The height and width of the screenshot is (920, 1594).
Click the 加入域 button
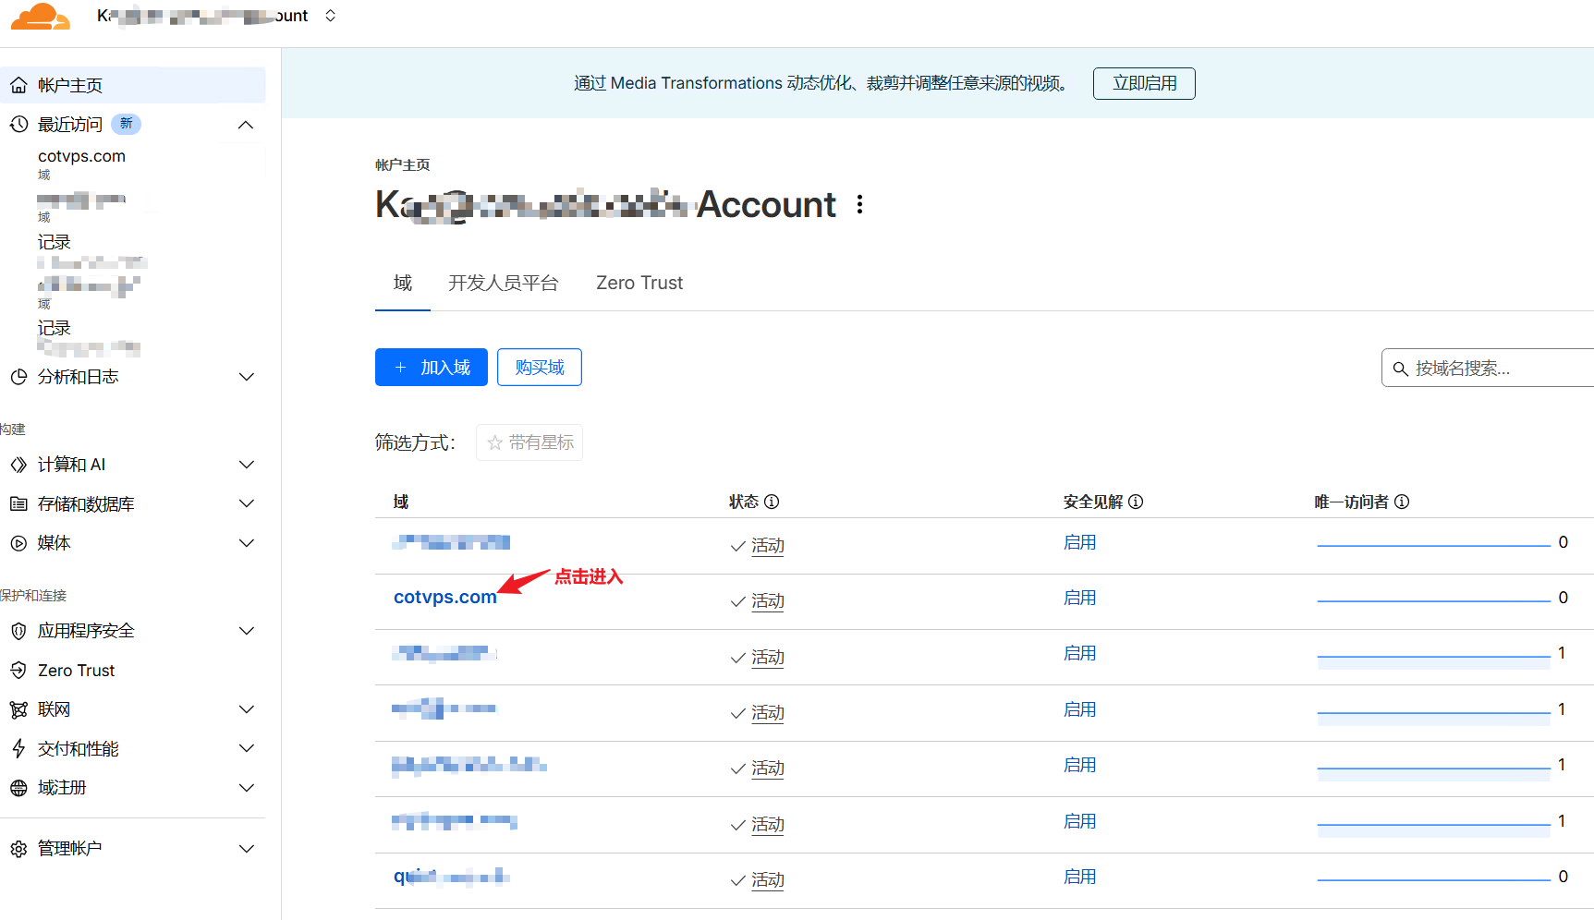tap(432, 368)
